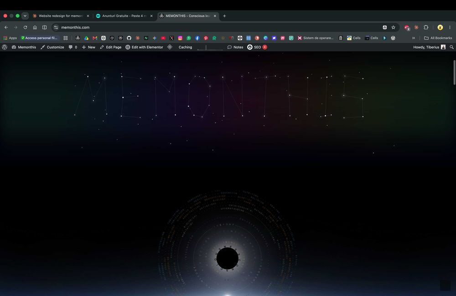Viewport: 456px width, 296px height.
Task: Click the admin bar search magnifier icon
Action: click(451, 47)
